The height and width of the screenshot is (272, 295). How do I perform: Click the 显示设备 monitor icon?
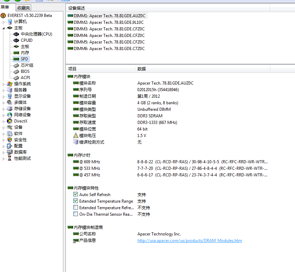(x=10, y=96)
